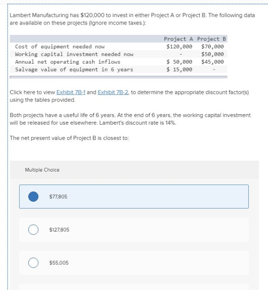
Task: Select the $55,005 radio button
Action: 33,263
